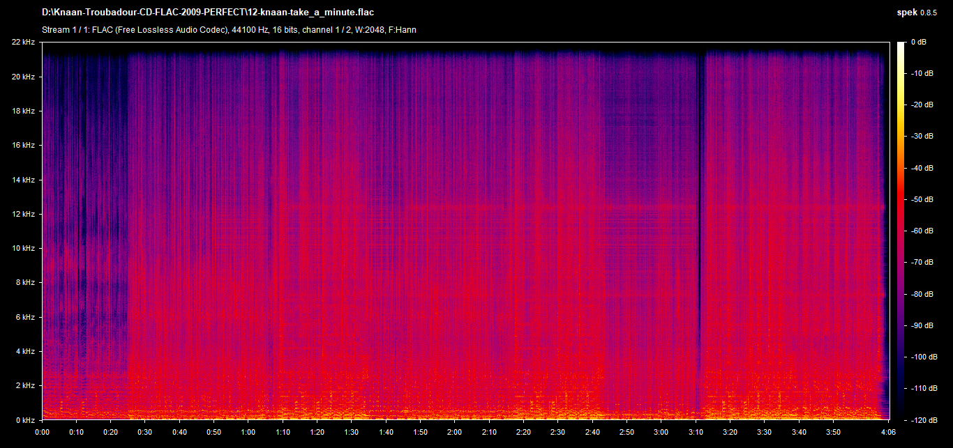Click the 16 kHz frequency axis label
The image size is (953, 448).
[x=23, y=146]
